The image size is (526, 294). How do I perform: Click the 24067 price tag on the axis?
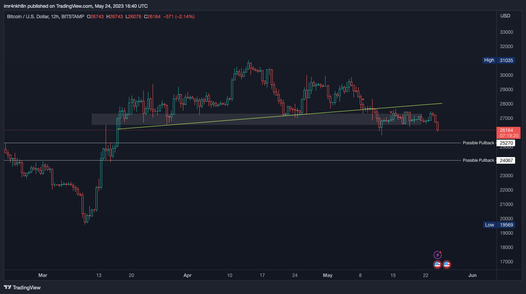(507, 161)
